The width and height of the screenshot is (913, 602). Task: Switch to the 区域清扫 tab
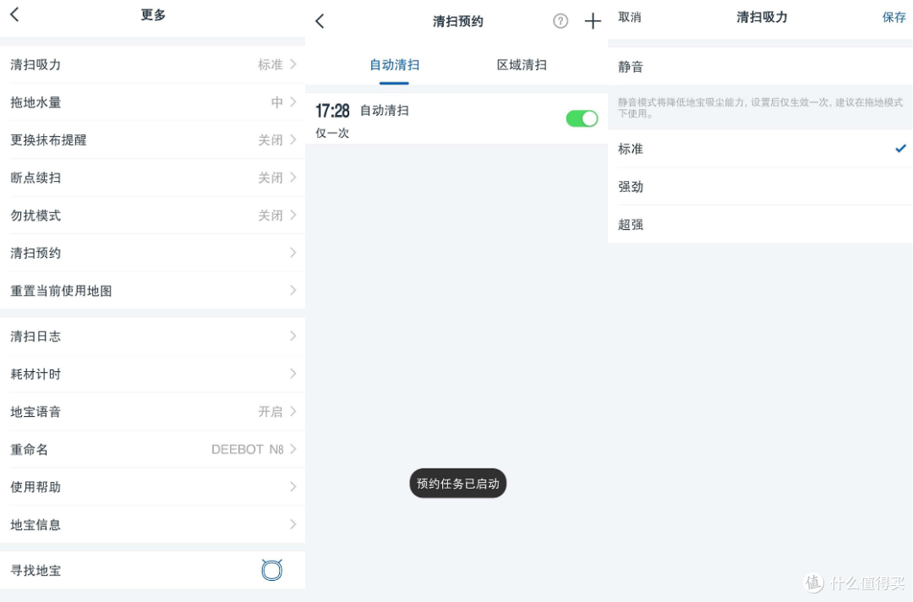pyautogui.click(x=522, y=64)
